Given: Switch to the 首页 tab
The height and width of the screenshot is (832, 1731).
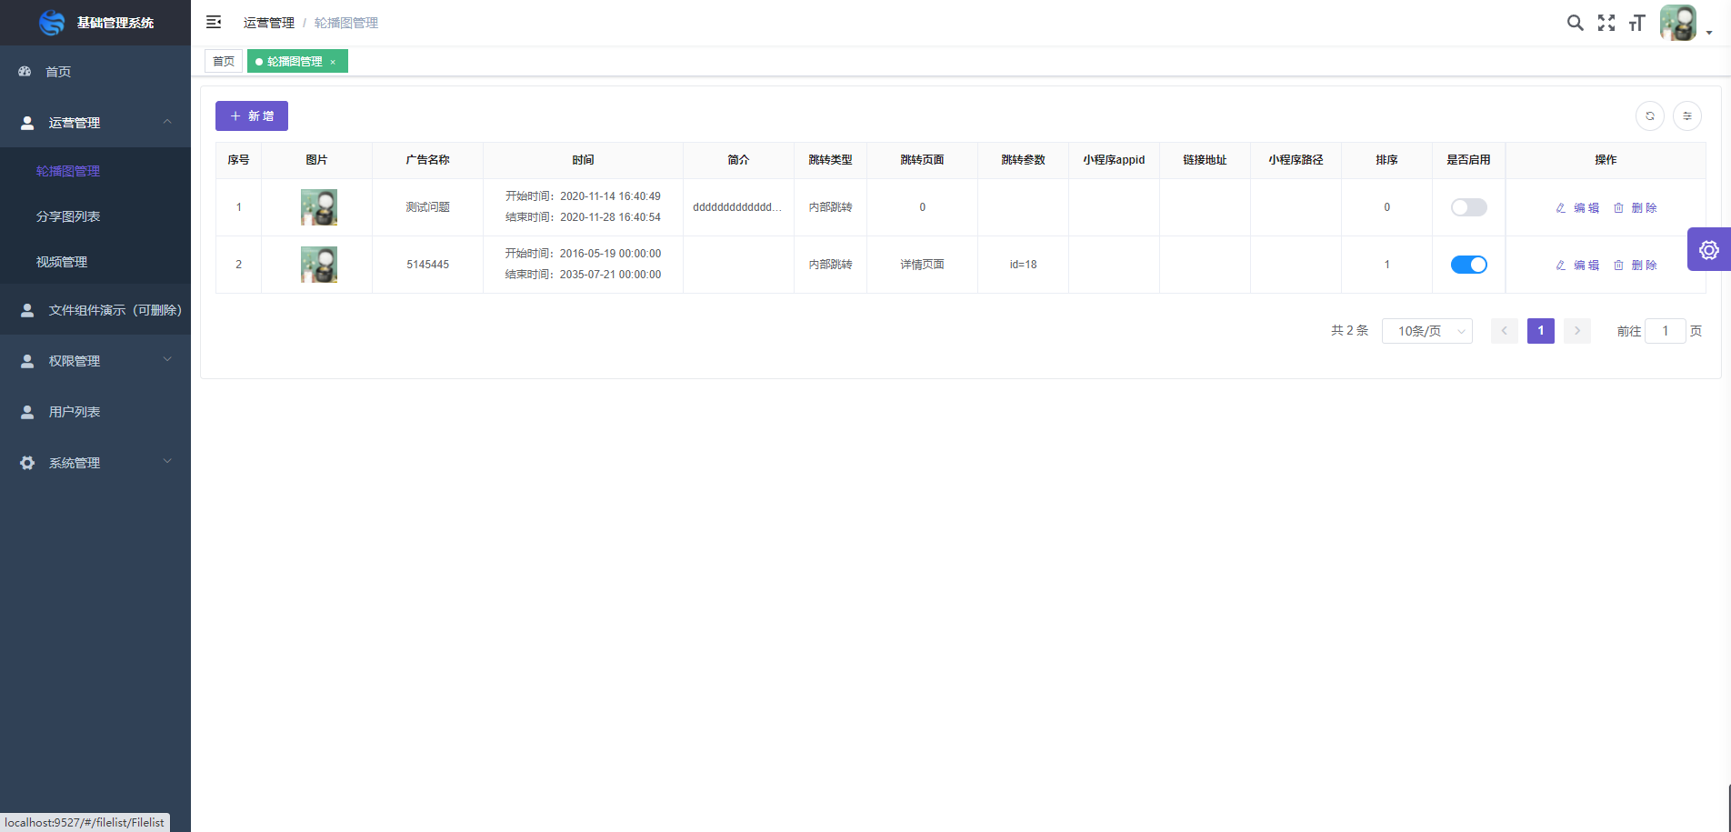Looking at the screenshot, I should [224, 60].
